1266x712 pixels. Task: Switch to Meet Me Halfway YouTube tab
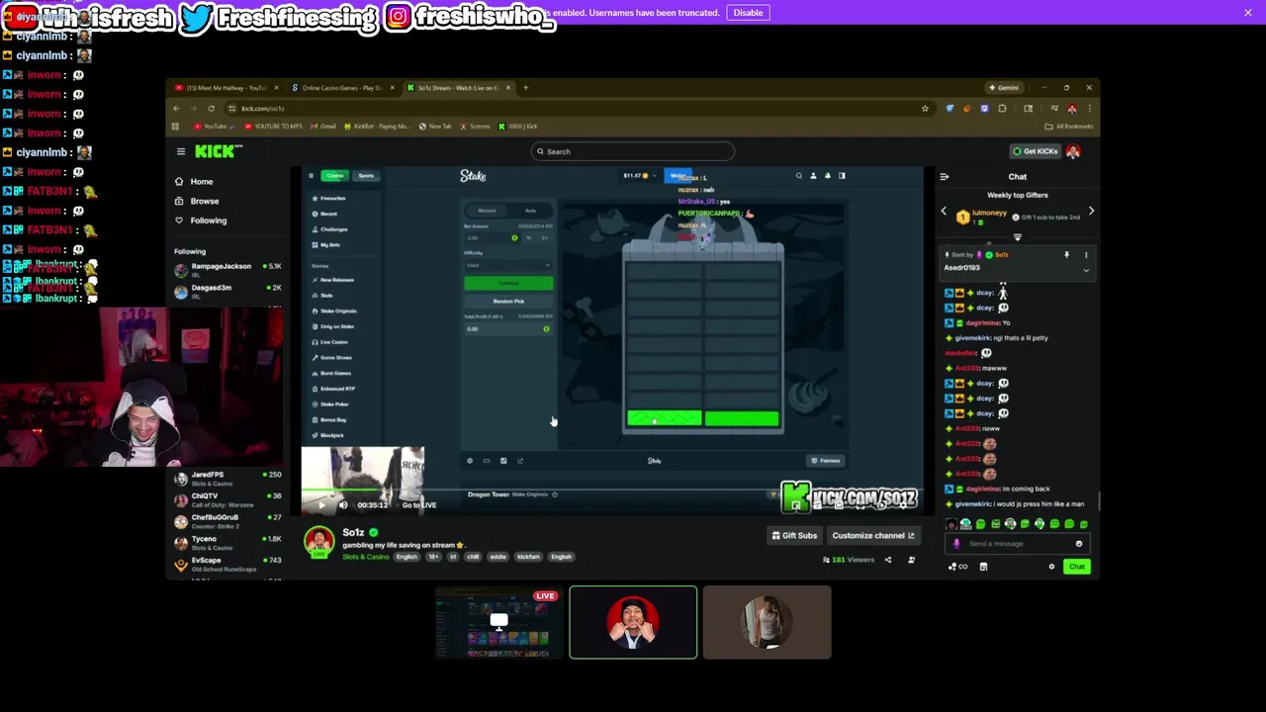[x=226, y=88]
